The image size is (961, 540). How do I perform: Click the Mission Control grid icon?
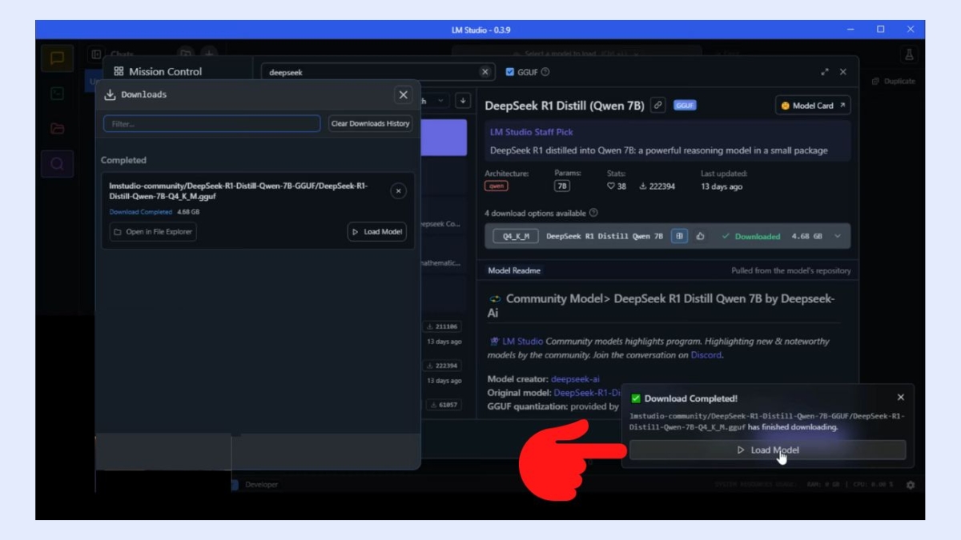(119, 70)
